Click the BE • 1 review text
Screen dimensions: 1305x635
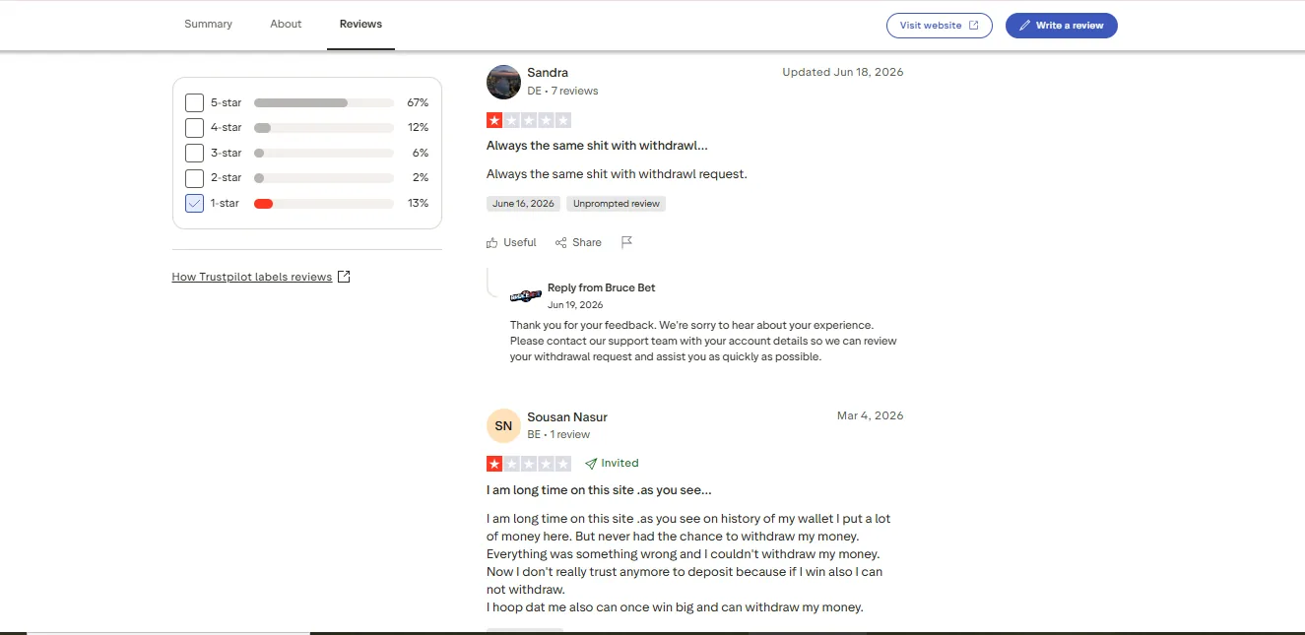[x=558, y=434]
